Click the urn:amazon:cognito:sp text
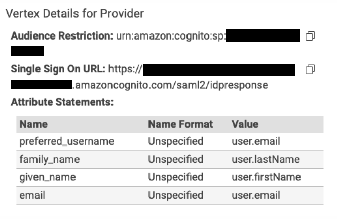337x219 pixels. click(x=171, y=36)
